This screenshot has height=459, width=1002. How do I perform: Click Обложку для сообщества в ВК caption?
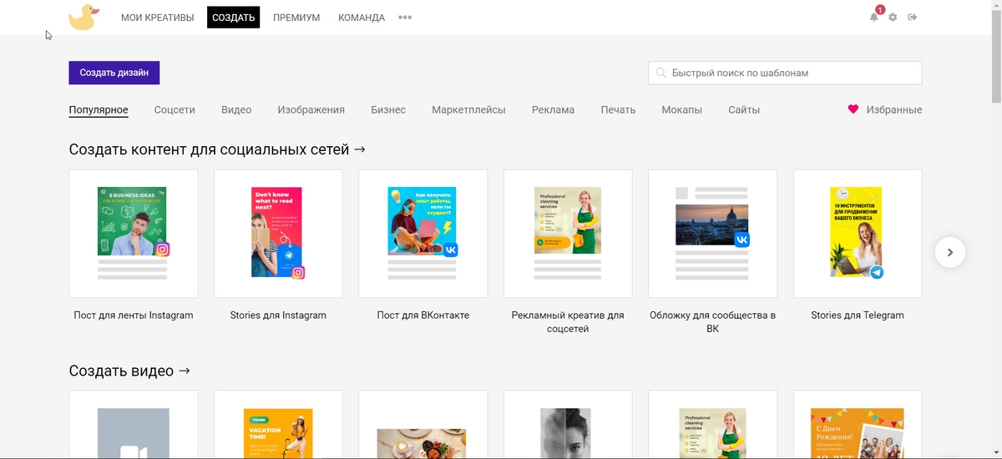pyautogui.click(x=713, y=322)
